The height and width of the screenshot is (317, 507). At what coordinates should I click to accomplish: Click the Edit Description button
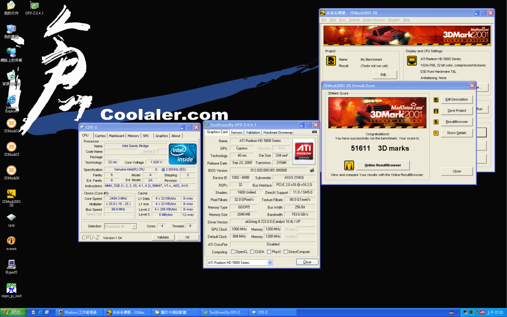(x=457, y=99)
